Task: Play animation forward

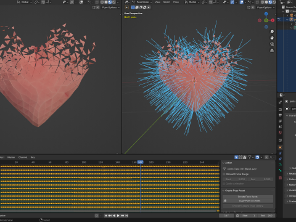Action: [x=118, y=216]
